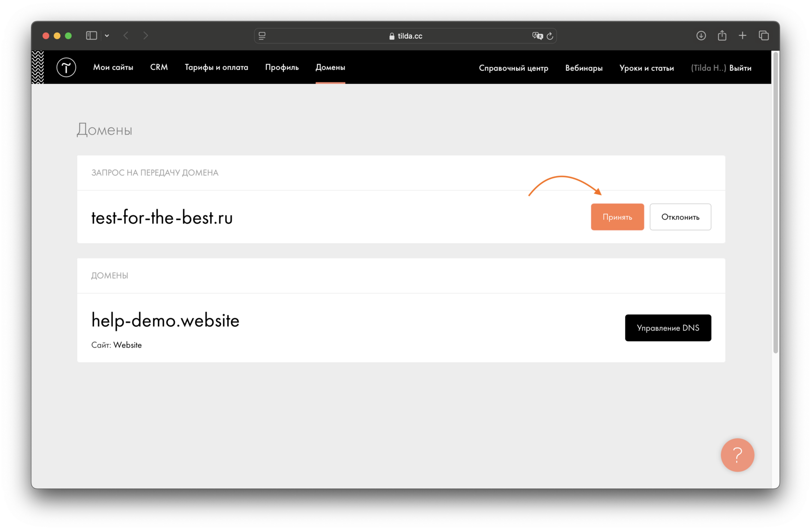Decline the transfer with Отклонить
811x530 pixels.
[x=680, y=217]
